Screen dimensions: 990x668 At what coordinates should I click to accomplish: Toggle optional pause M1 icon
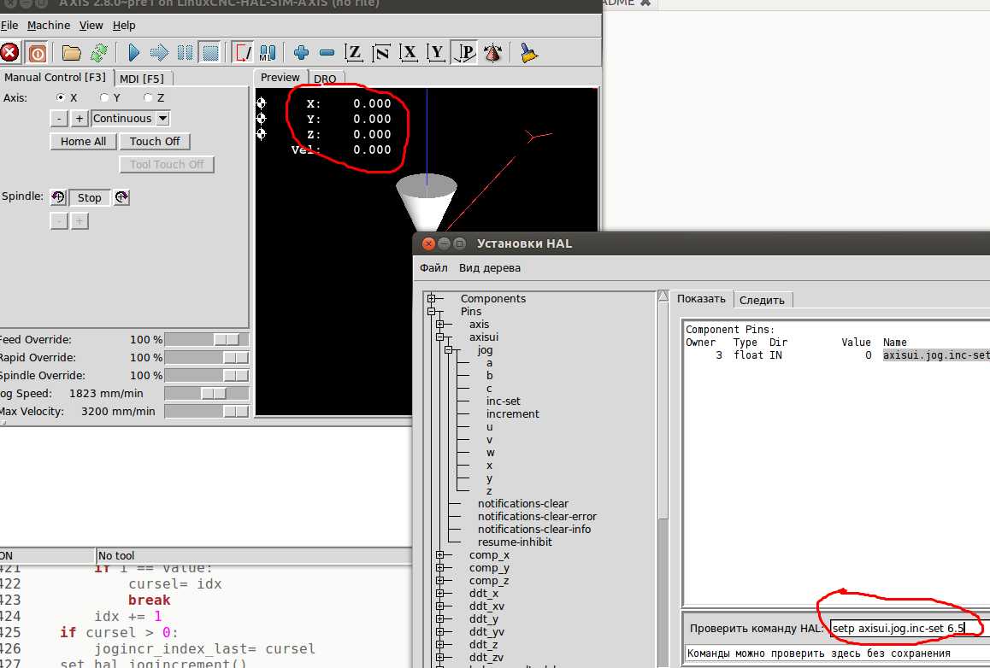click(x=268, y=52)
